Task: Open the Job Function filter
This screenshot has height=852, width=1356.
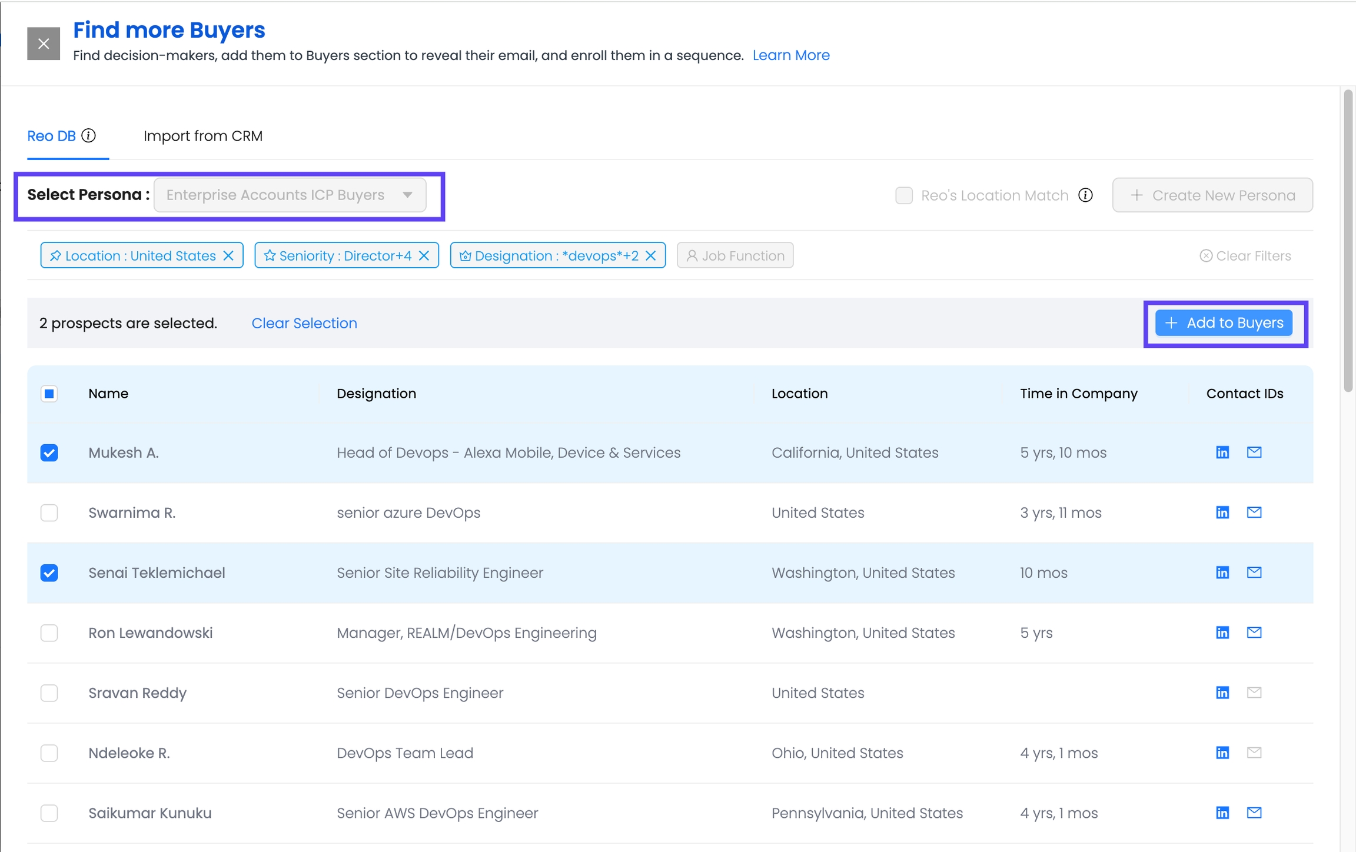Action: [x=735, y=255]
